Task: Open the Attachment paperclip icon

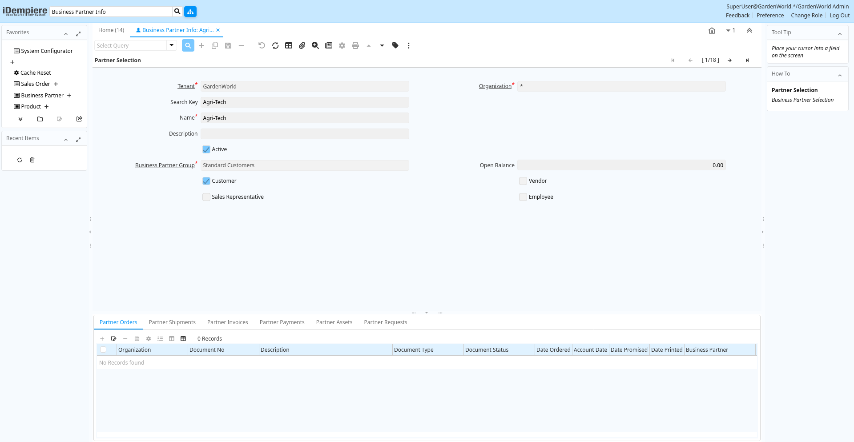Action: 302,45
